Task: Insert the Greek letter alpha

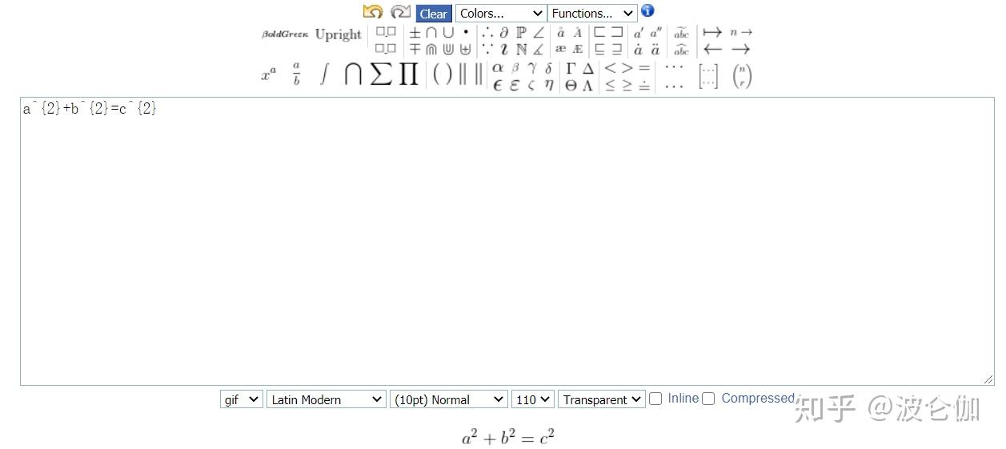Action: click(497, 68)
